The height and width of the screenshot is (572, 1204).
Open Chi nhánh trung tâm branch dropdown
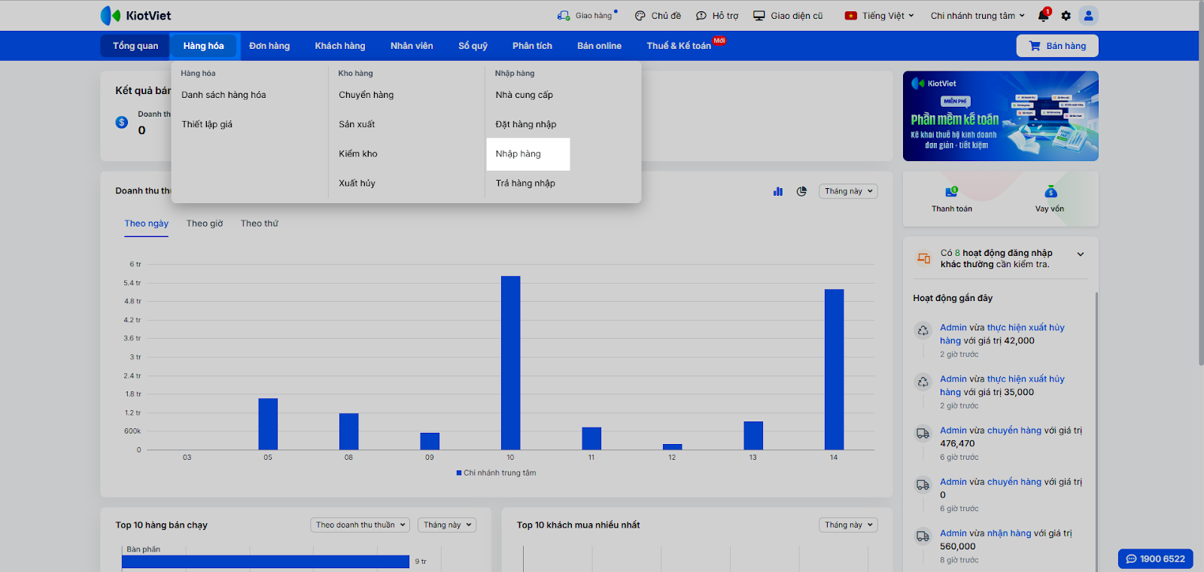point(977,15)
